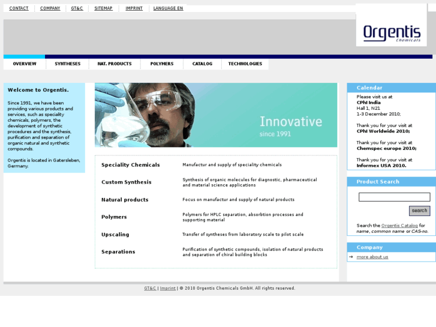Select the Catalog navigation tab
436x327 pixels.
[x=202, y=64]
